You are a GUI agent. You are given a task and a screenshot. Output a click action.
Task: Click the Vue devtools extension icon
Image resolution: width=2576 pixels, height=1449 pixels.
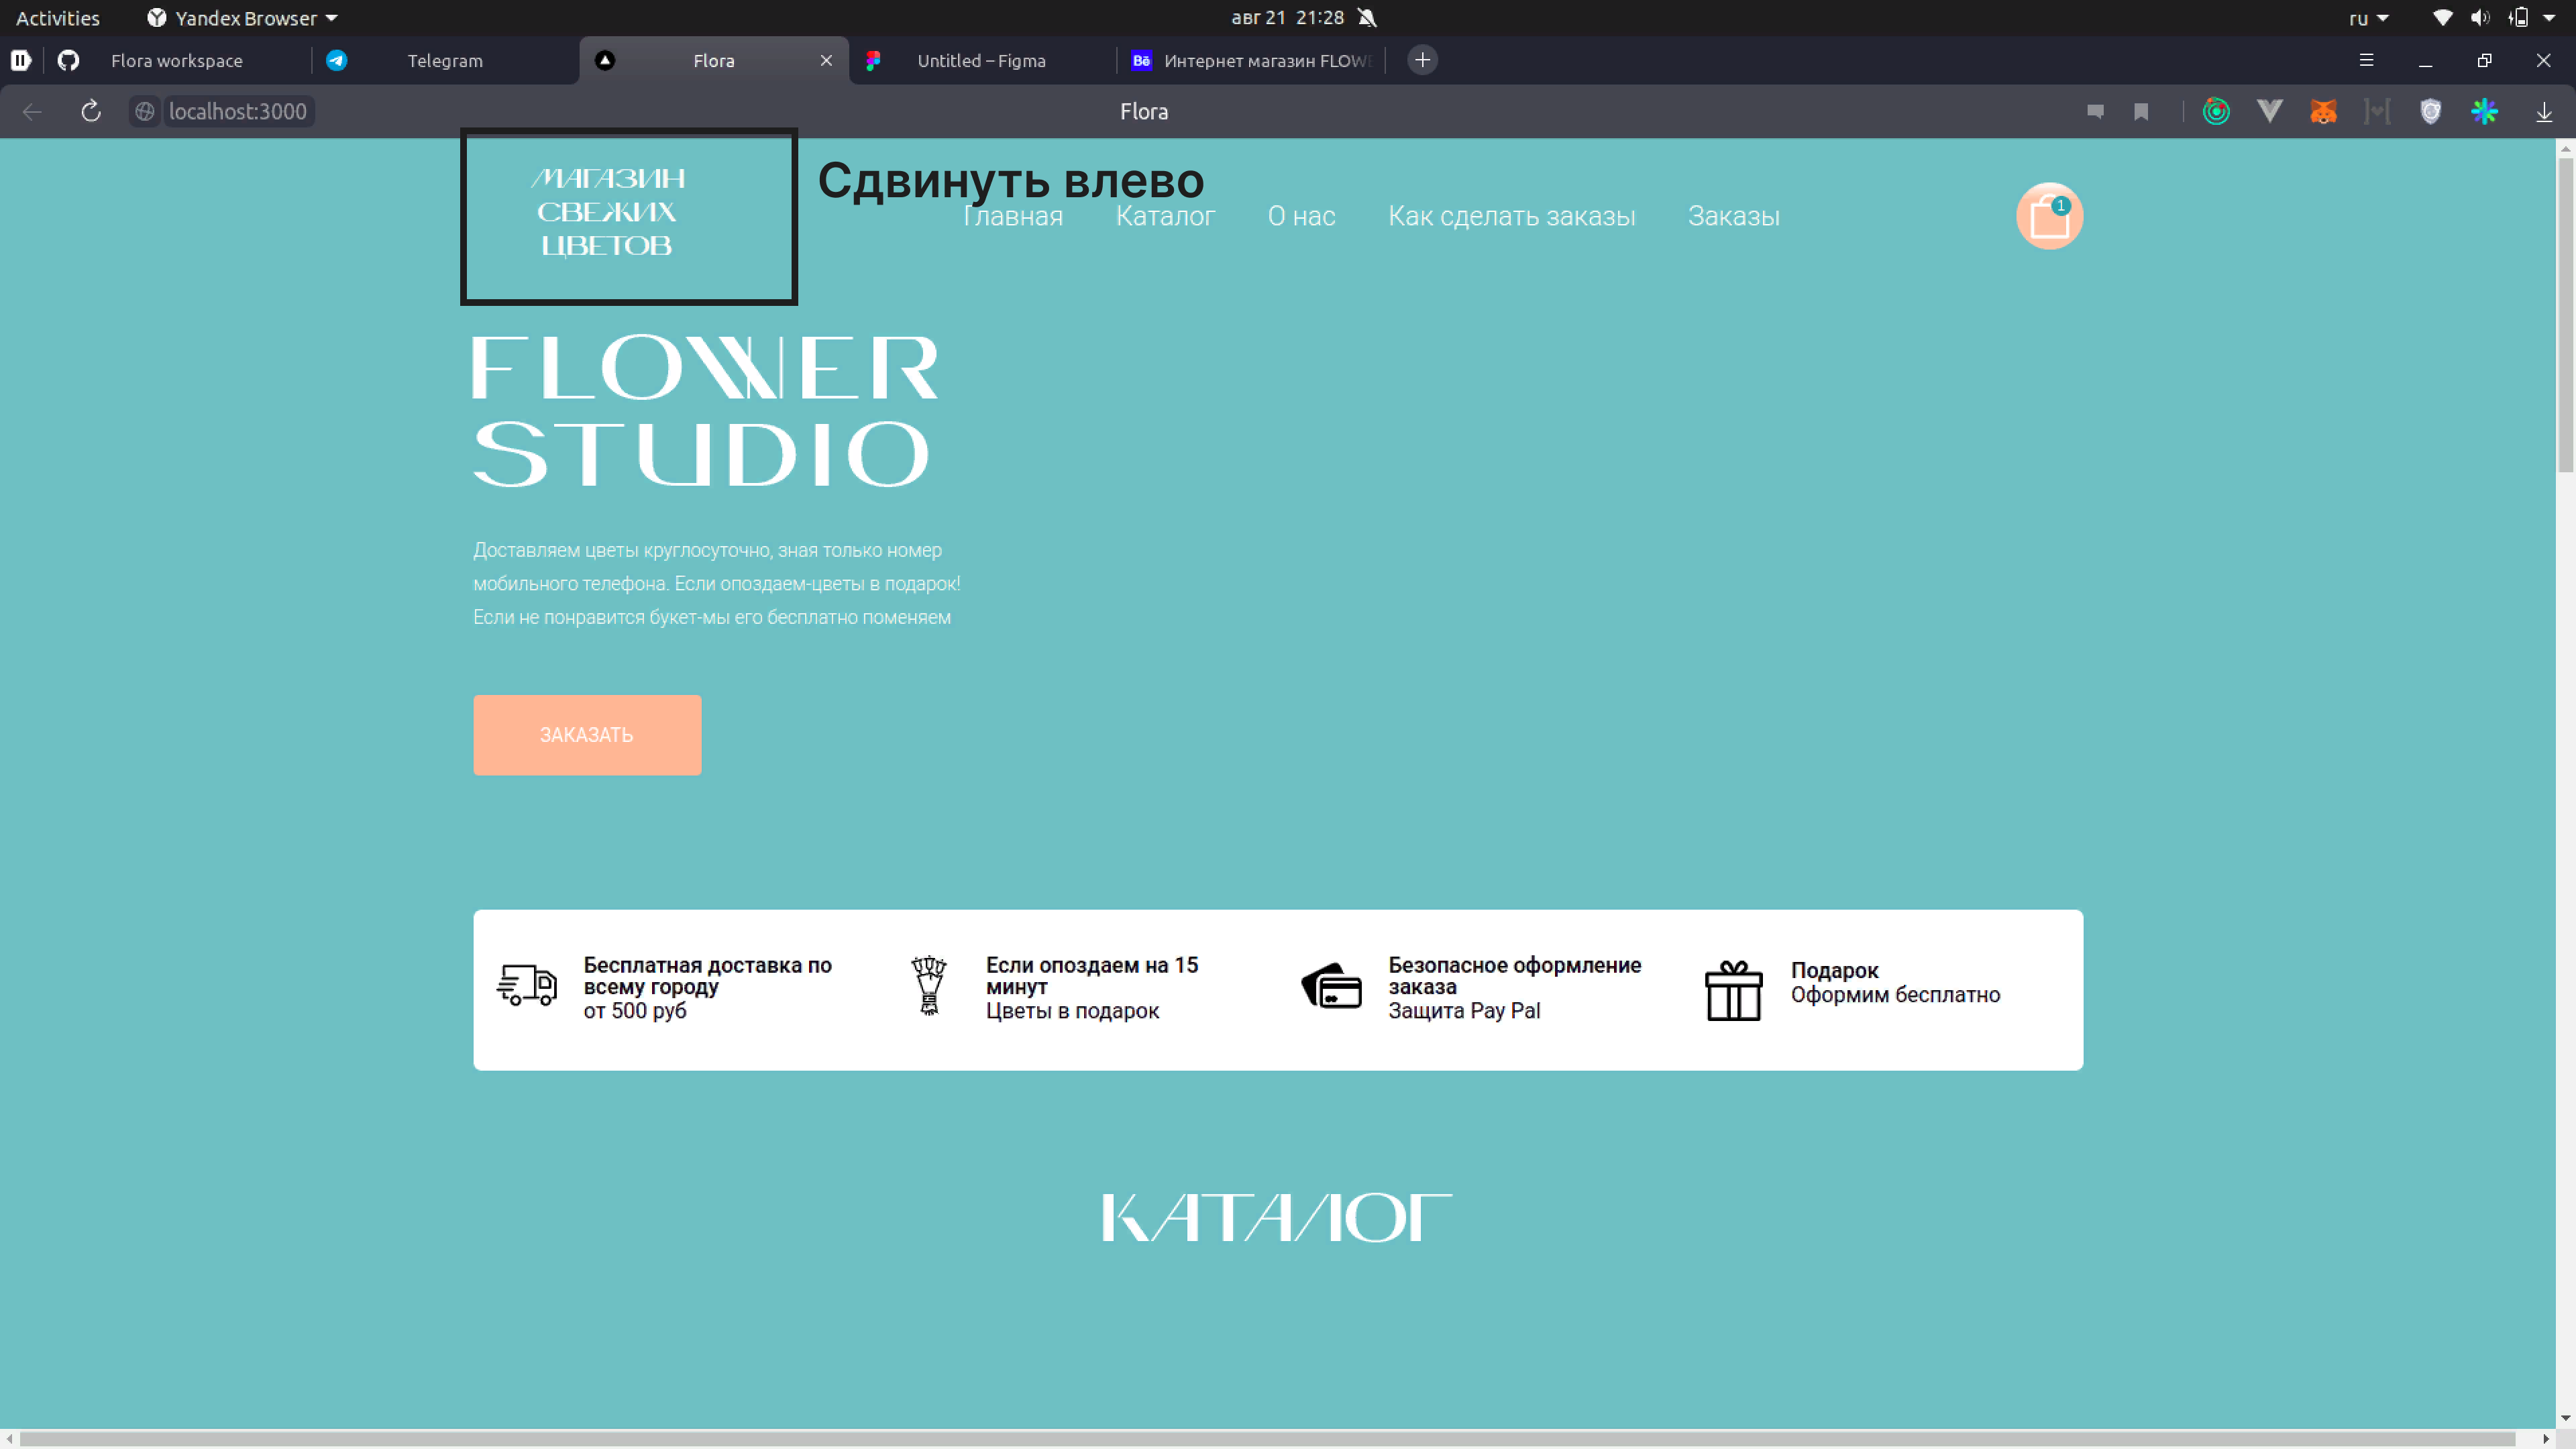click(2270, 112)
